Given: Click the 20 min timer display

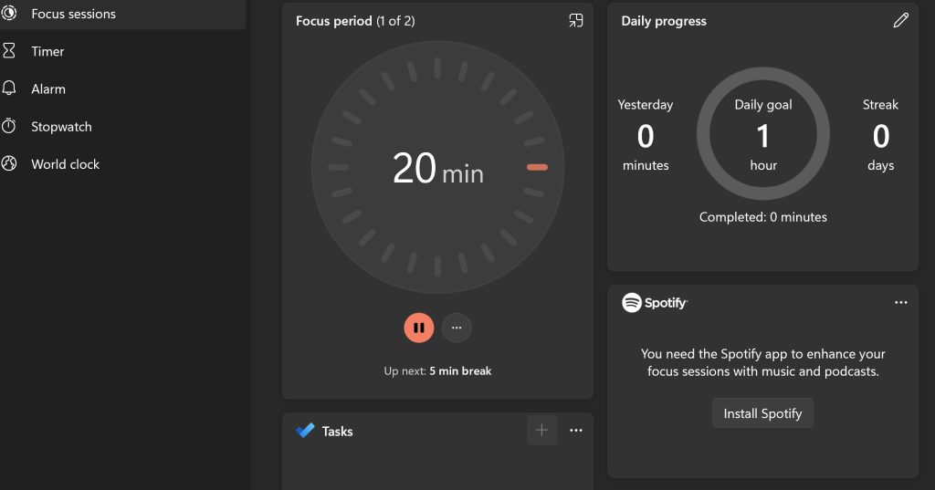Looking at the screenshot, I should pyautogui.click(x=437, y=169).
